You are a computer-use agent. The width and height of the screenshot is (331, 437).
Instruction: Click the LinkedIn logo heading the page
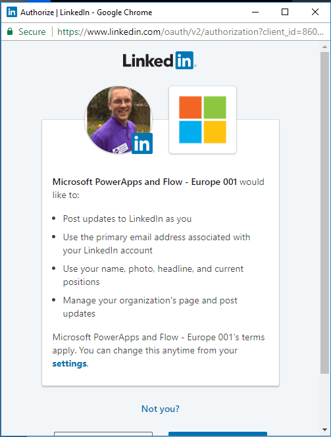[x=159, y=60]
